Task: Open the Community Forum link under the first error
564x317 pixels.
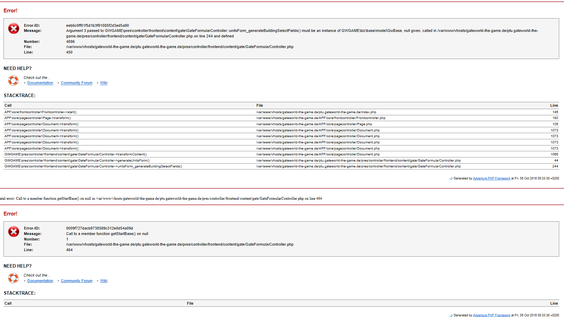Action: 77,83
